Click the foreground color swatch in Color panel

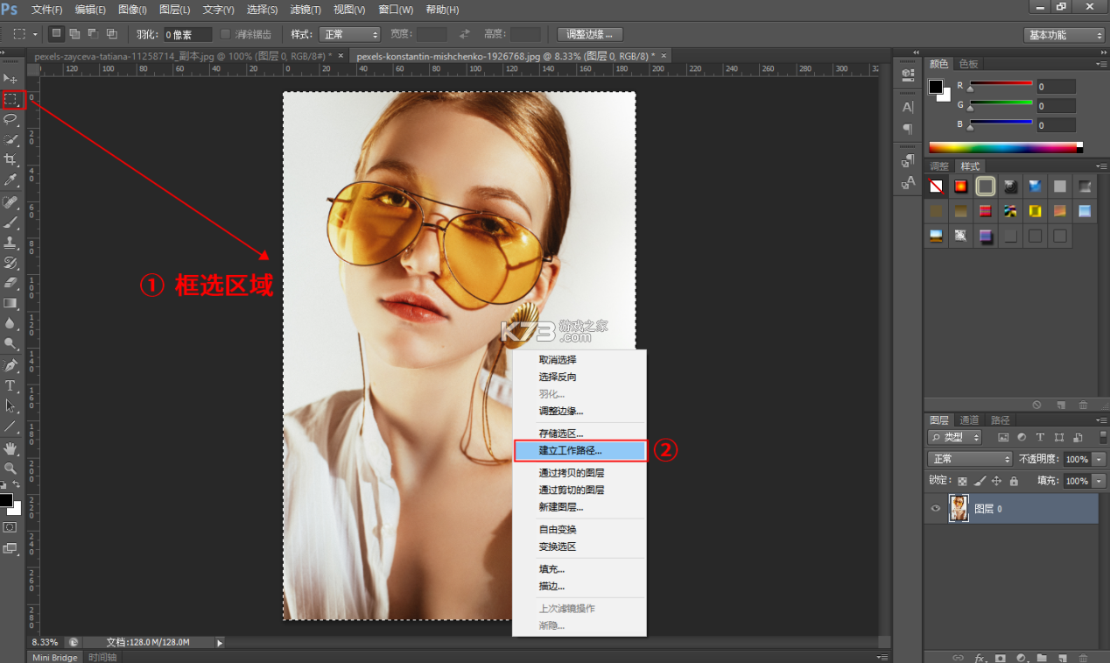[x=936, y=86]
